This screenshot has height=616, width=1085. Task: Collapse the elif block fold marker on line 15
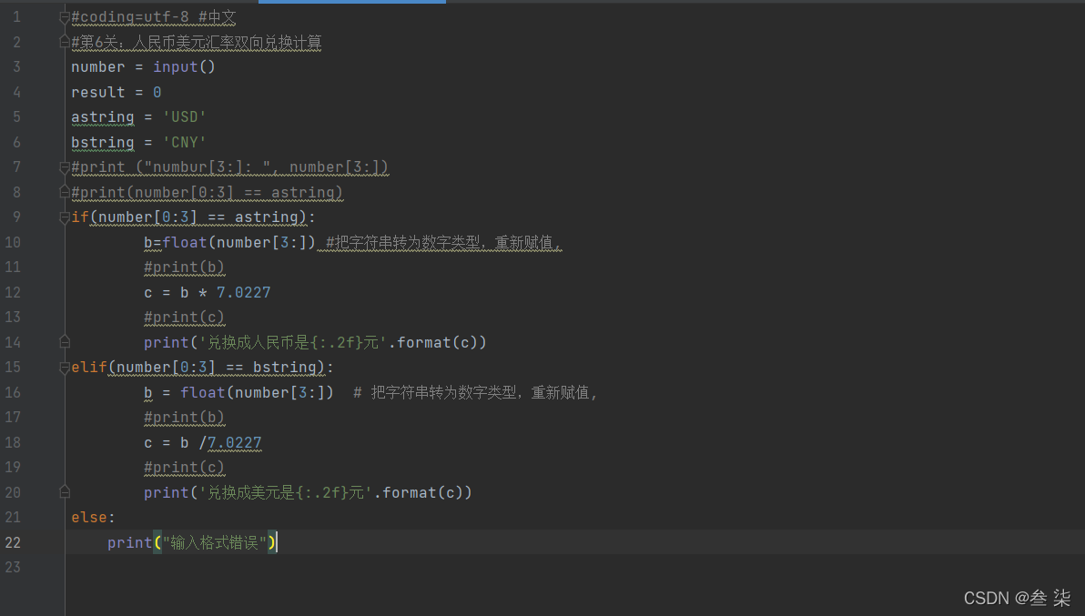[x=65, y=368]
